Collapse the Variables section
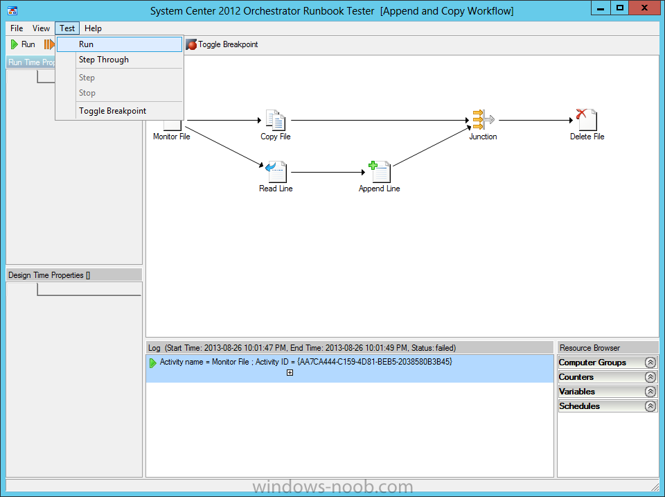 [650, 392]
